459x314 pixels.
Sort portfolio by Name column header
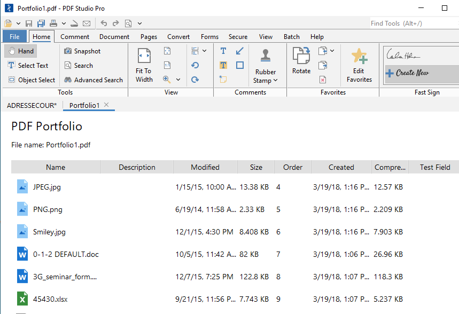click(x=56, y=167)
